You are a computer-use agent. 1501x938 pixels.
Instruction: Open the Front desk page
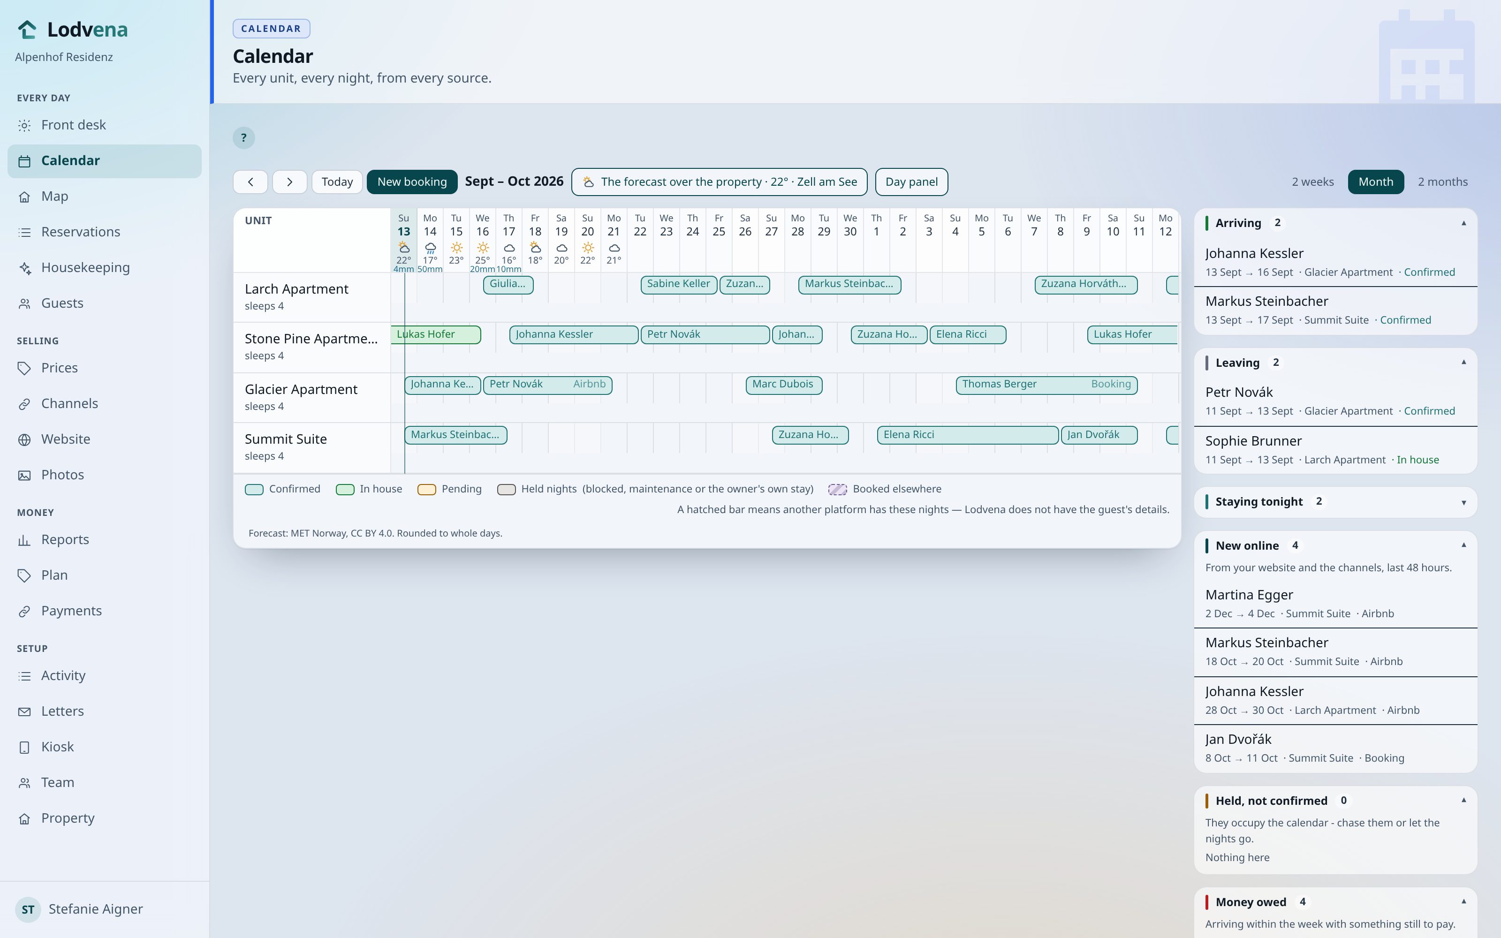point(104,125)
